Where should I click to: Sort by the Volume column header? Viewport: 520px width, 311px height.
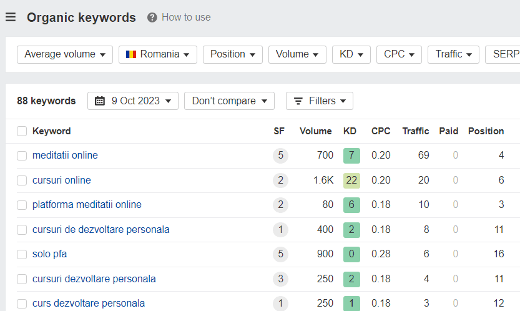tap(315, 131)
